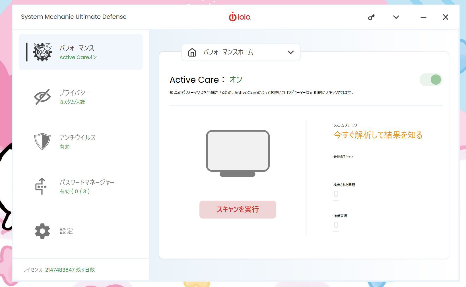
Task: Click the password manager icon
Action: tap(41, 186)
